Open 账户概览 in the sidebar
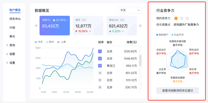This screenshot has height=103, width=208. point(15,10)
